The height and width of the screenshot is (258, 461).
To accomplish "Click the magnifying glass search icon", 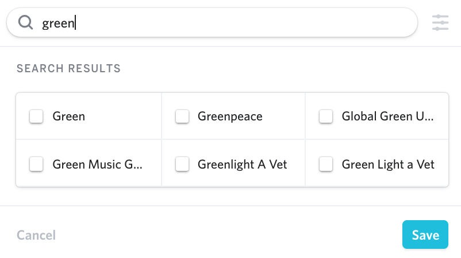I will coord(25,22).
